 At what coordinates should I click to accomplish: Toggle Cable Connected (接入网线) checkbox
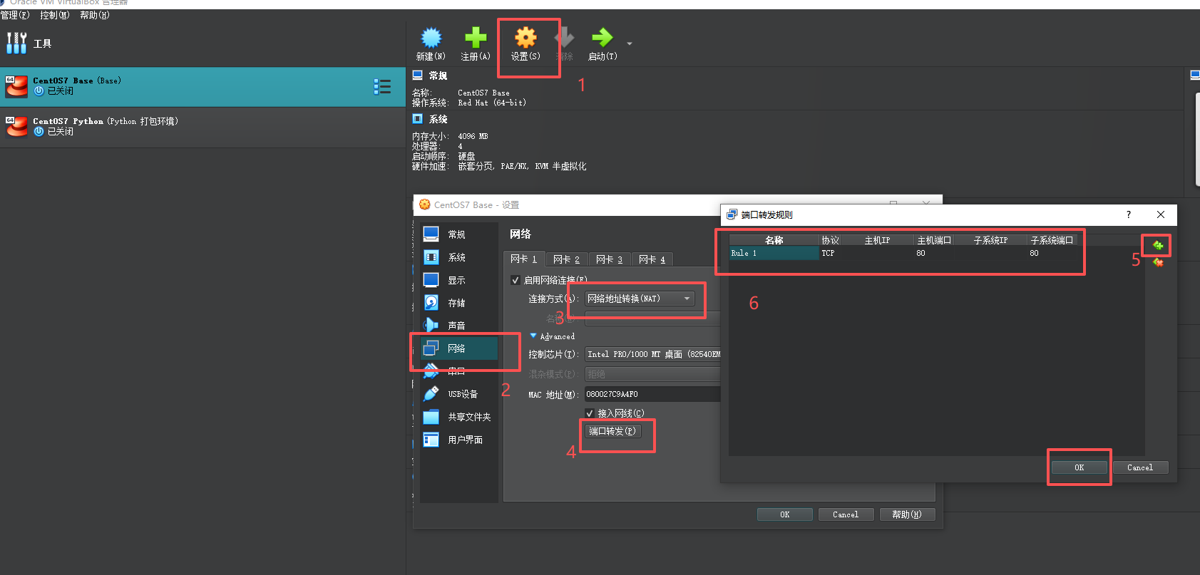click(590, 413)
